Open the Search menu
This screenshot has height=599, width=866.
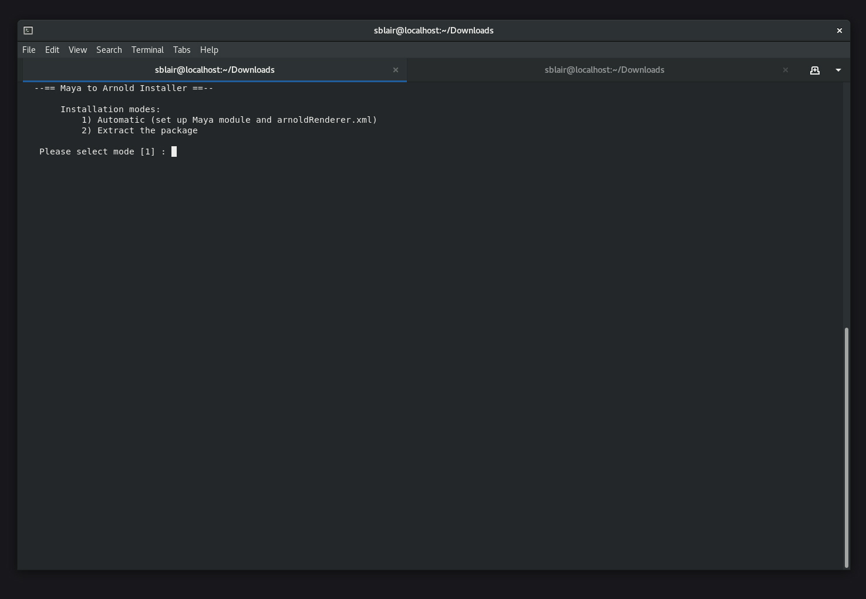click(109, 50)
